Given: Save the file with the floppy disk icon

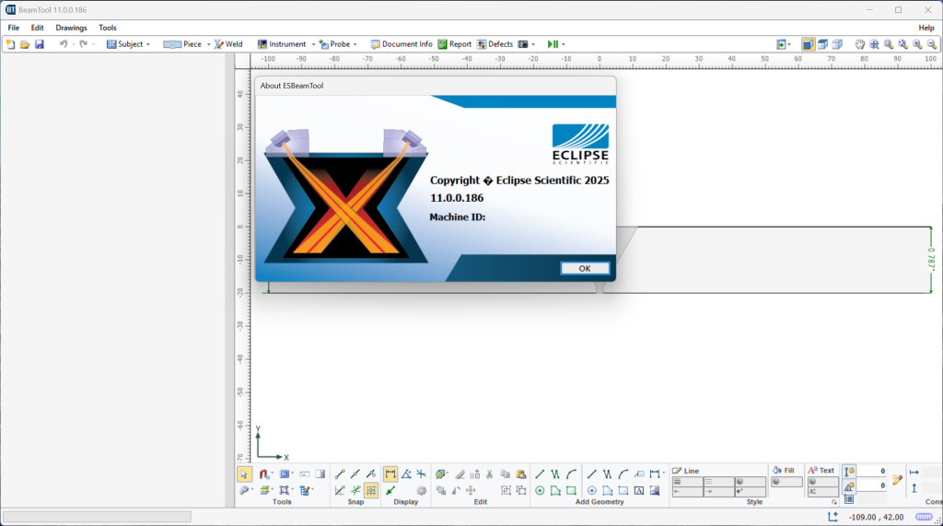Looking at the screenshot, I should click(40, 44).
